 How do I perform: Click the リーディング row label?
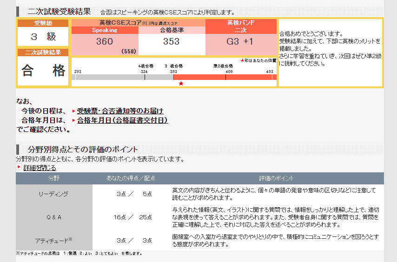coord(54,194)
